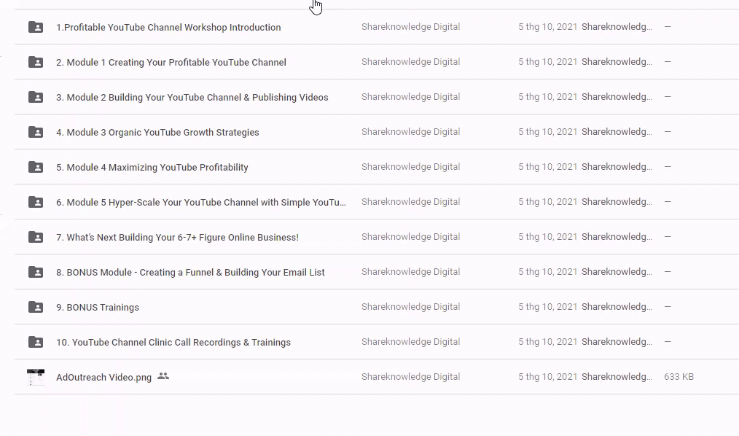739x436 pixels.
Task: Select 2. Module 1 Creating Your Profitable Channel
Action: 171,63
